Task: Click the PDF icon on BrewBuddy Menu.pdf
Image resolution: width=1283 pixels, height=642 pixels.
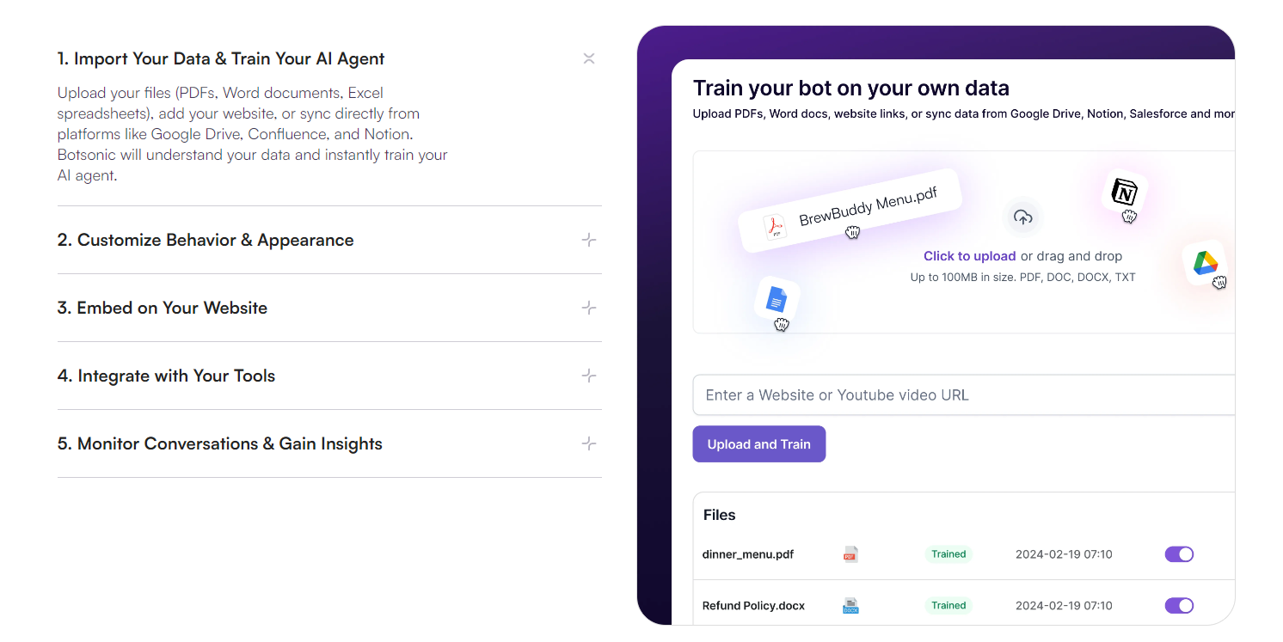Action: click(x=776, y=227)
